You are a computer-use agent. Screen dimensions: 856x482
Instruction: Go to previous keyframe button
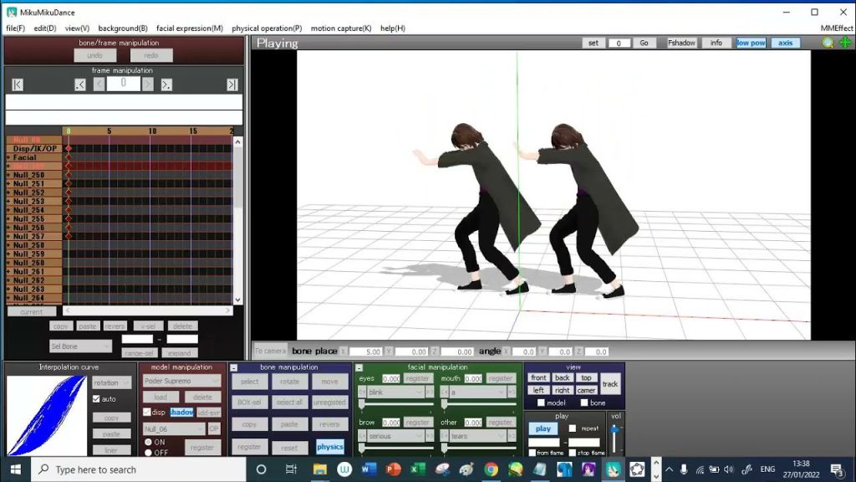click(x=80, y=85)
